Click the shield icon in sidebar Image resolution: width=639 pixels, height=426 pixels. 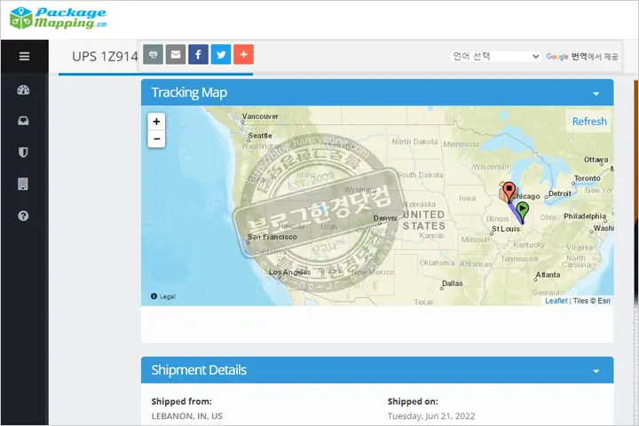coord(23,153)
